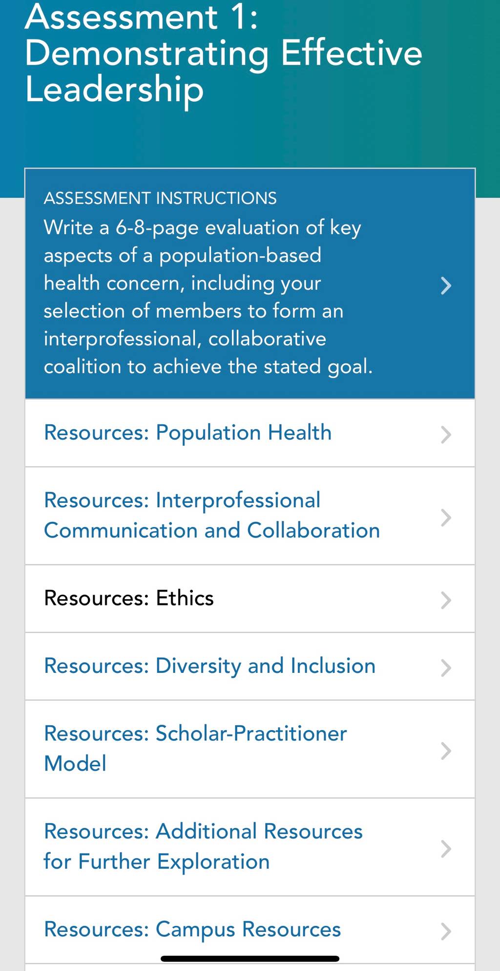Open Resources: Additional Resources for Further Exploration
The width and height of the screenshot is (500, 971).
[203, 847]
